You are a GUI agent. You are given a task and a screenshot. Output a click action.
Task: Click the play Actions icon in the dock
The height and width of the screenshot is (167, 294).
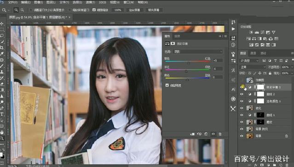pos(233,29)
